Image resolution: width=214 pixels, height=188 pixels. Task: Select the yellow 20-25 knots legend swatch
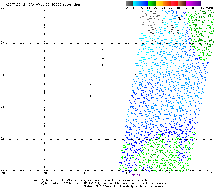(160, 3)
